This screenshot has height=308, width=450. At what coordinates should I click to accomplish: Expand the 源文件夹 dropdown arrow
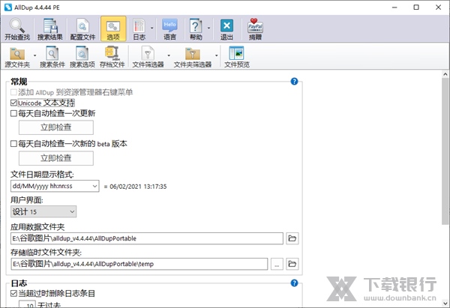click(34, 55)
